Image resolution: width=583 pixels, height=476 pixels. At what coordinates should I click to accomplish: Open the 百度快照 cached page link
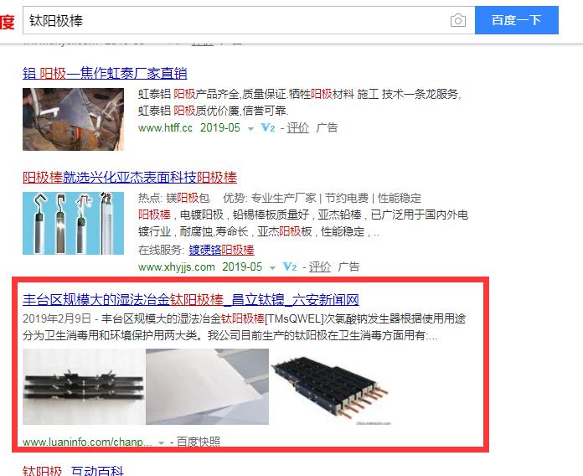pyautogui.click(x=199, y=442)
